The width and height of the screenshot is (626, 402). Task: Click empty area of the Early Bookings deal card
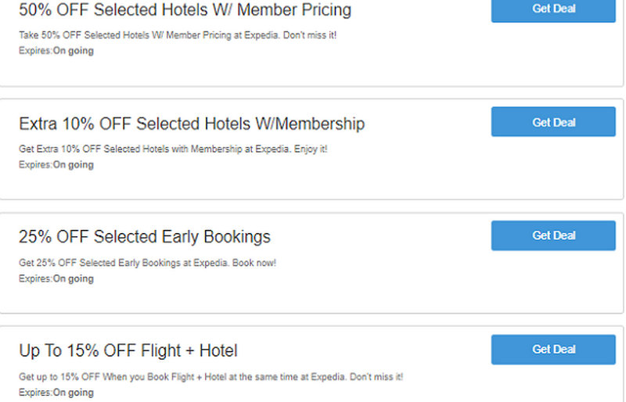pyautogui.click(x=391, y=289)
